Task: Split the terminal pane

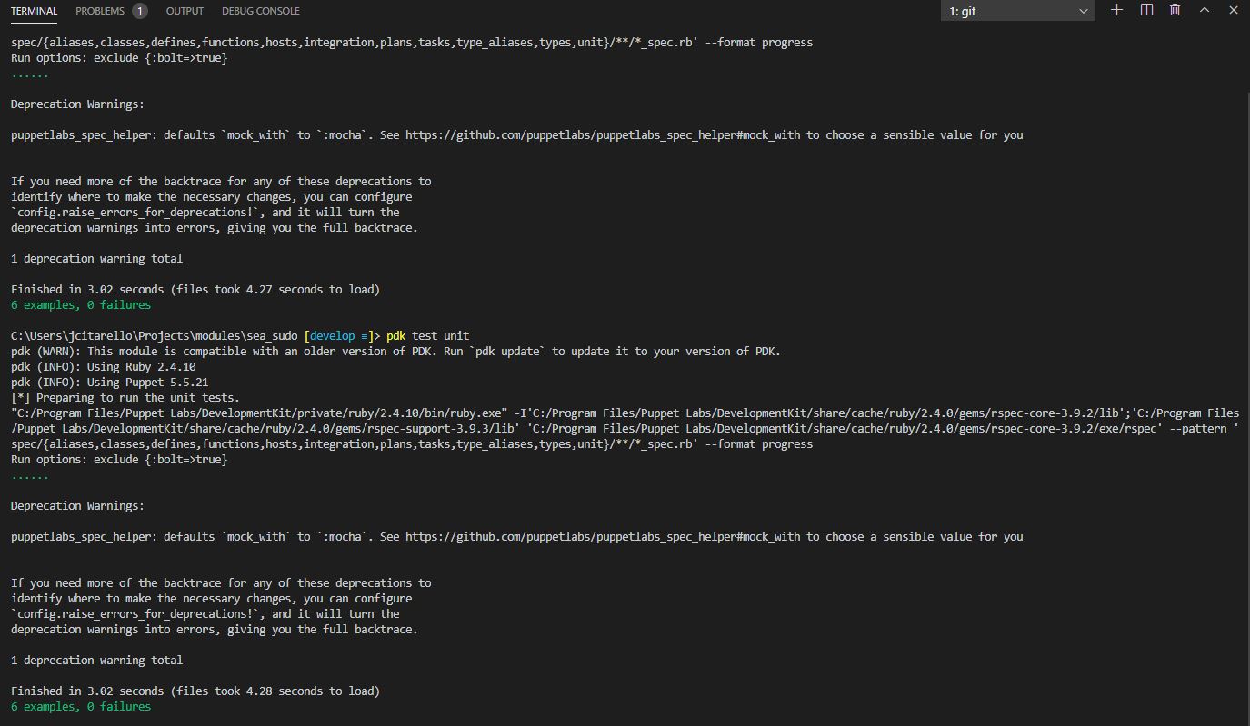Action: tap(1145, 10)
